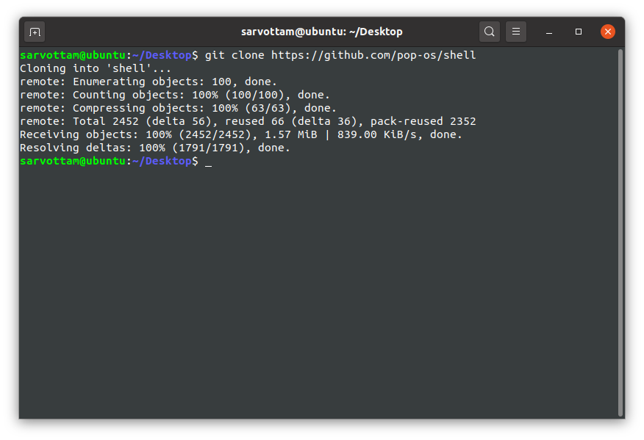This screenshot has height=440, width=644.
Task: Click the GitHub URL in the command
Action: click(373, 55)
